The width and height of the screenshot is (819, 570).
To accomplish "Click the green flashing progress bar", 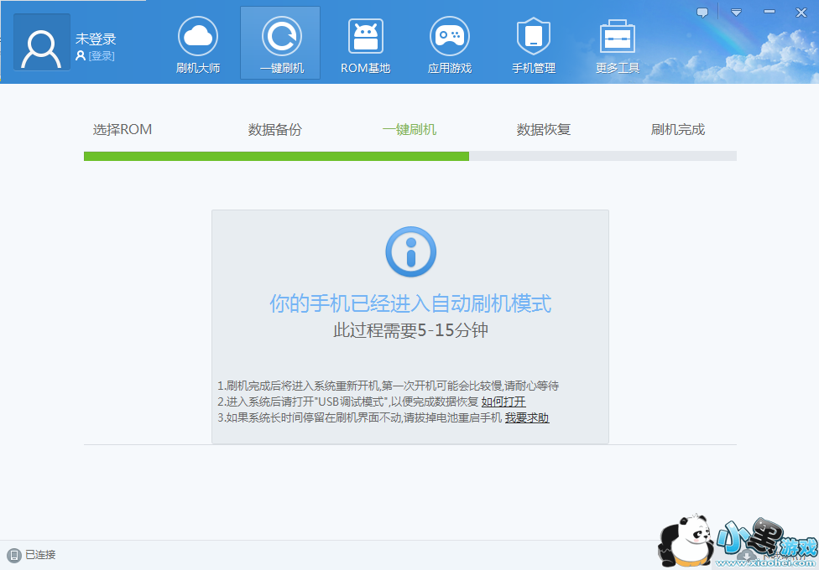I will click(276, 156).
